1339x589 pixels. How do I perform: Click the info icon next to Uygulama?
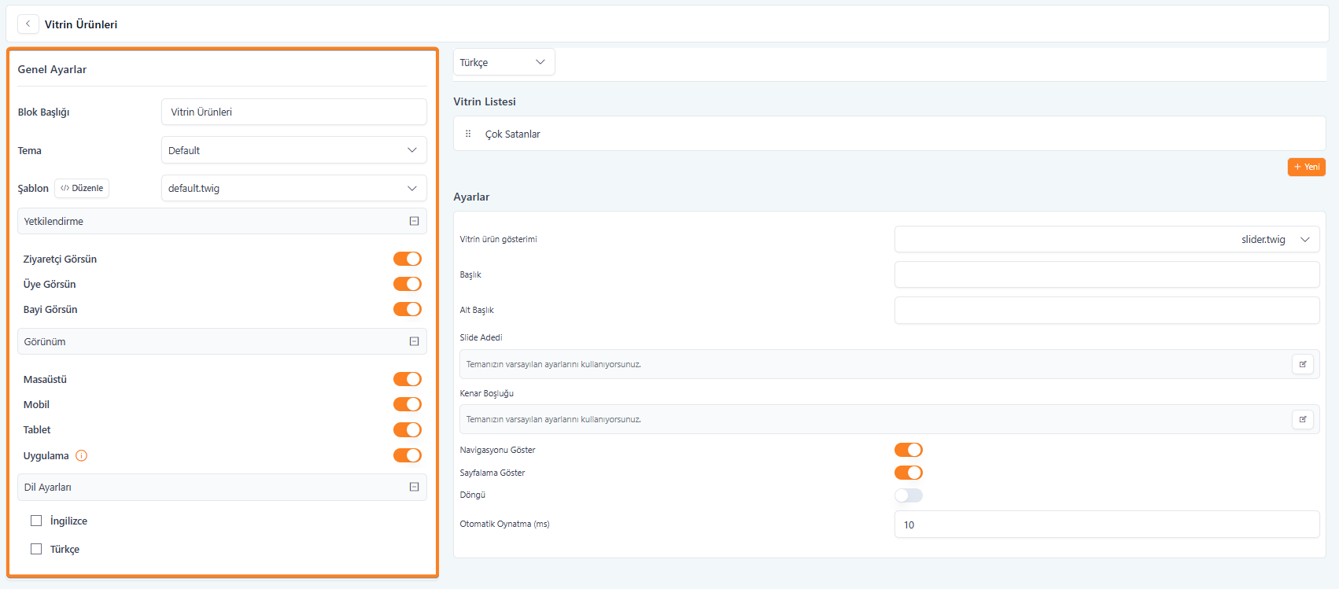(81, 455)
